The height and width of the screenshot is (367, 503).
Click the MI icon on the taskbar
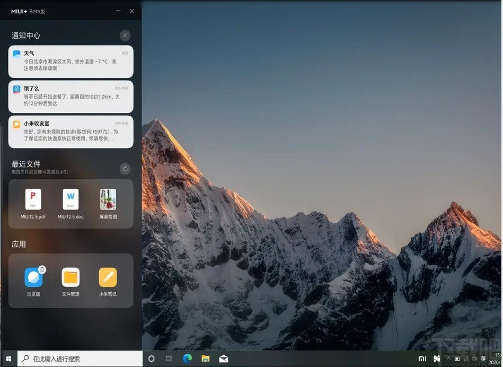[422, 359]
